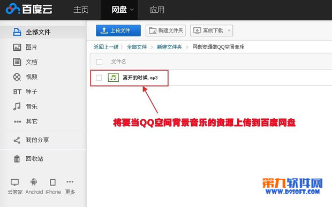
Task: Expand the 离线下载 dropdown arrow
Action: 229,30
